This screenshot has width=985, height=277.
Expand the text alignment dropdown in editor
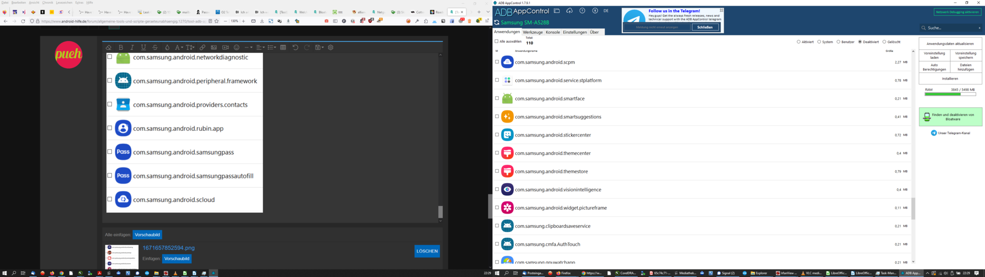pos(261,48)
